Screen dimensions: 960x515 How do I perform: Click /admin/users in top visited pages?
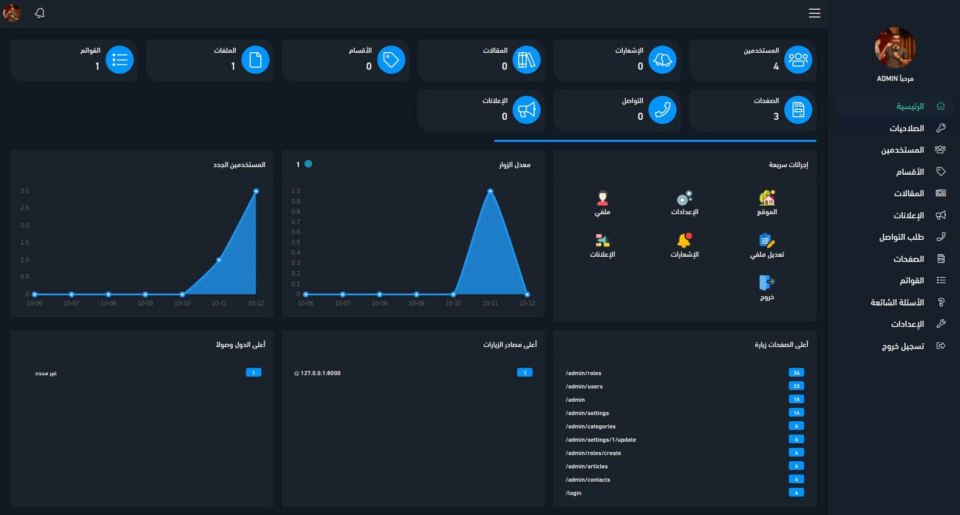tap(584, 386)
